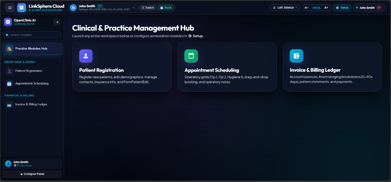The height and width of the screenshot is (182, 391).
Task: Click the Book appointment button
Action: coord(166,8)
